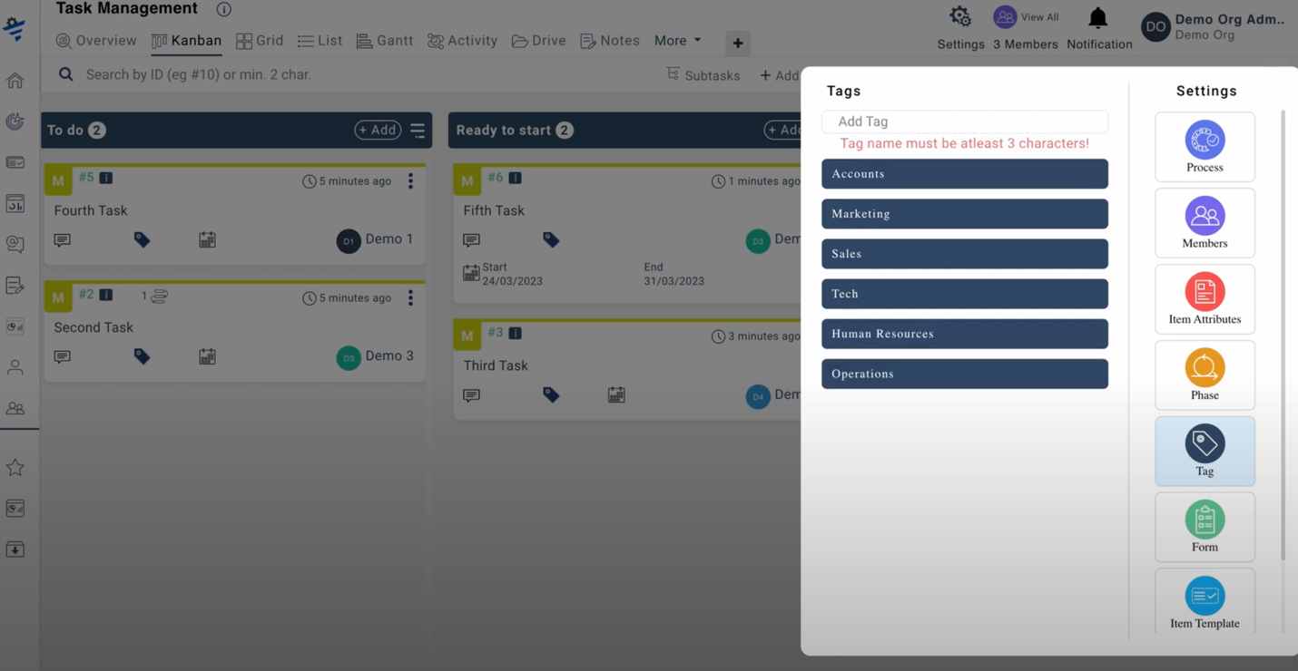
Task: Select the Human Resources tag
Action: coord(965,334)
